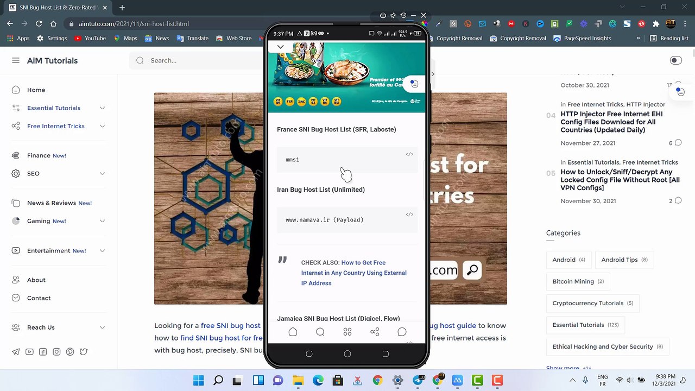Open the Instagram icon in sidebar
The image size is (695, 391).
point(56,352)
